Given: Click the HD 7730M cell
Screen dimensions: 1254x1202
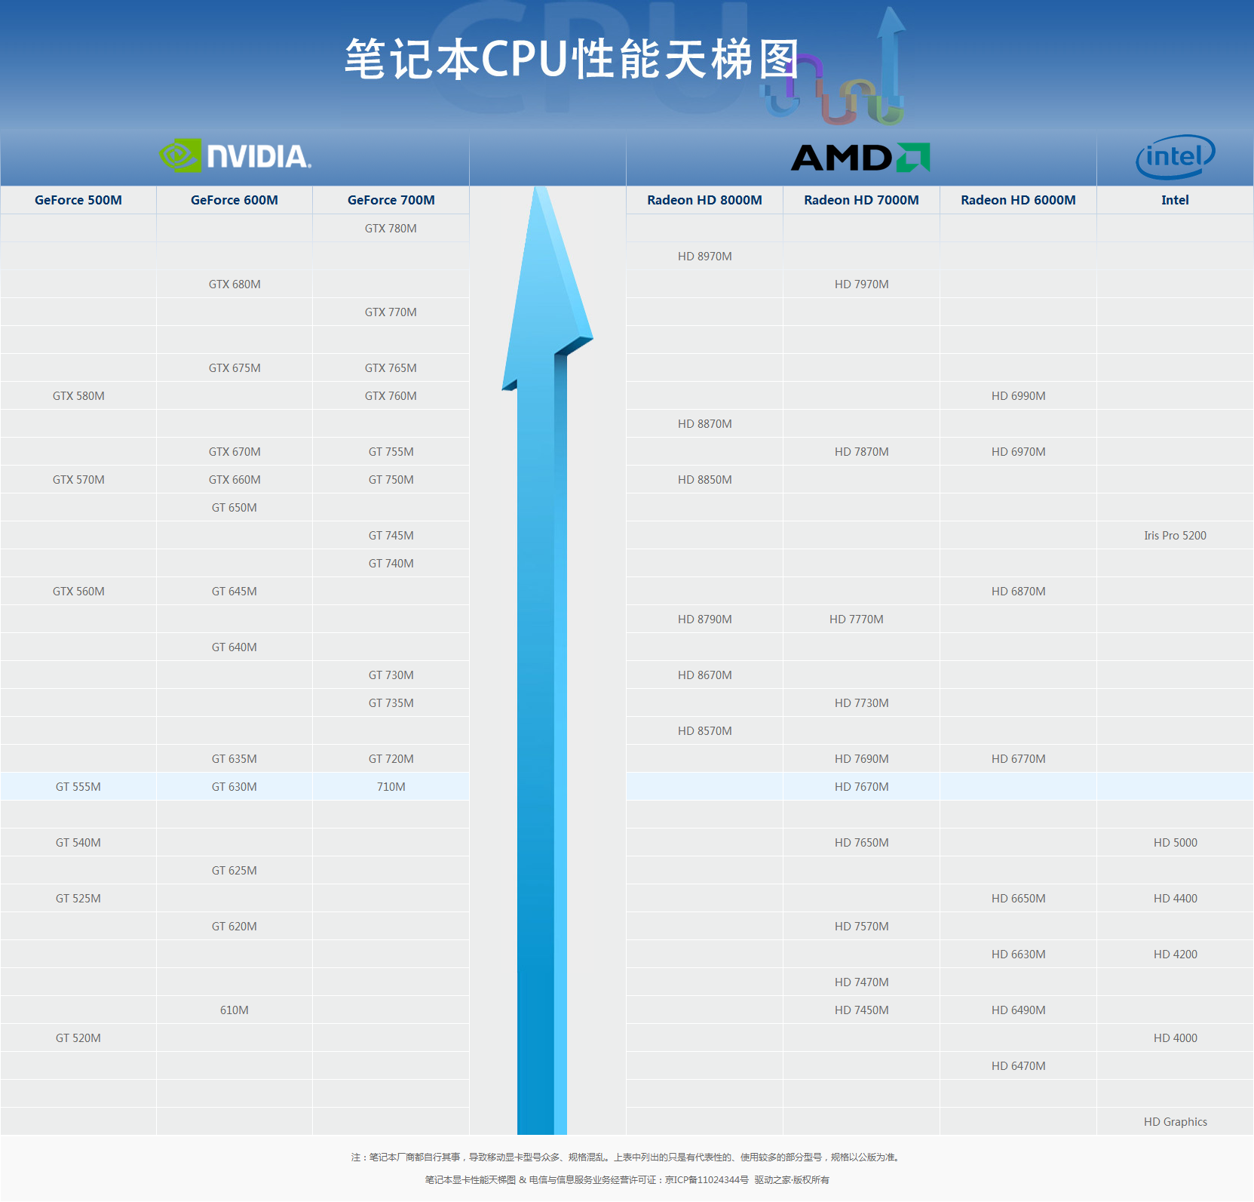Looking at the screenshot, I should [862, 703].
